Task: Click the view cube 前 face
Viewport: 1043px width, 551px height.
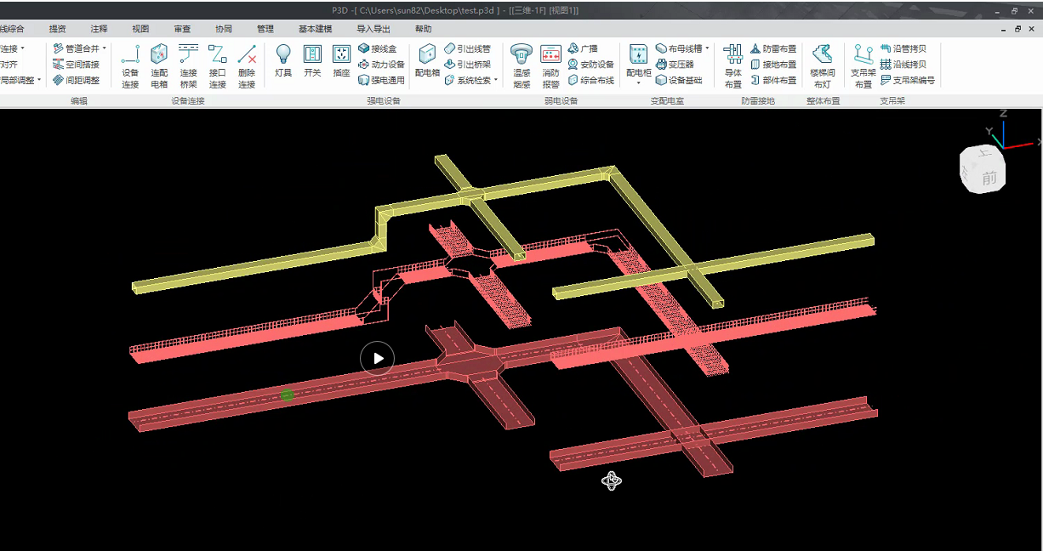Action: click(989, 179)
